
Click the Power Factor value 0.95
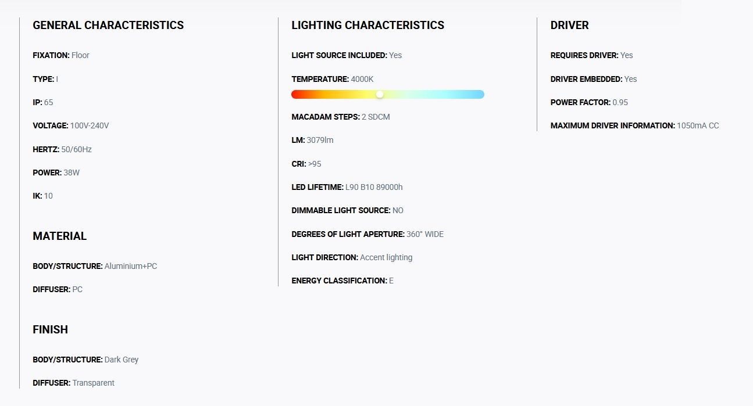point(620,102)
